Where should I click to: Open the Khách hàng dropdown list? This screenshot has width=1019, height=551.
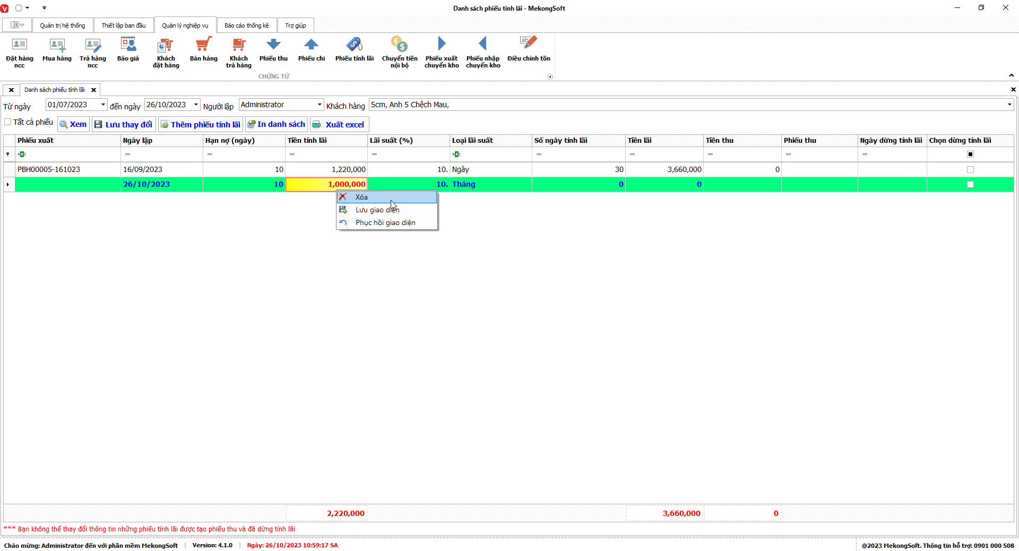(x=1009, y=105)
